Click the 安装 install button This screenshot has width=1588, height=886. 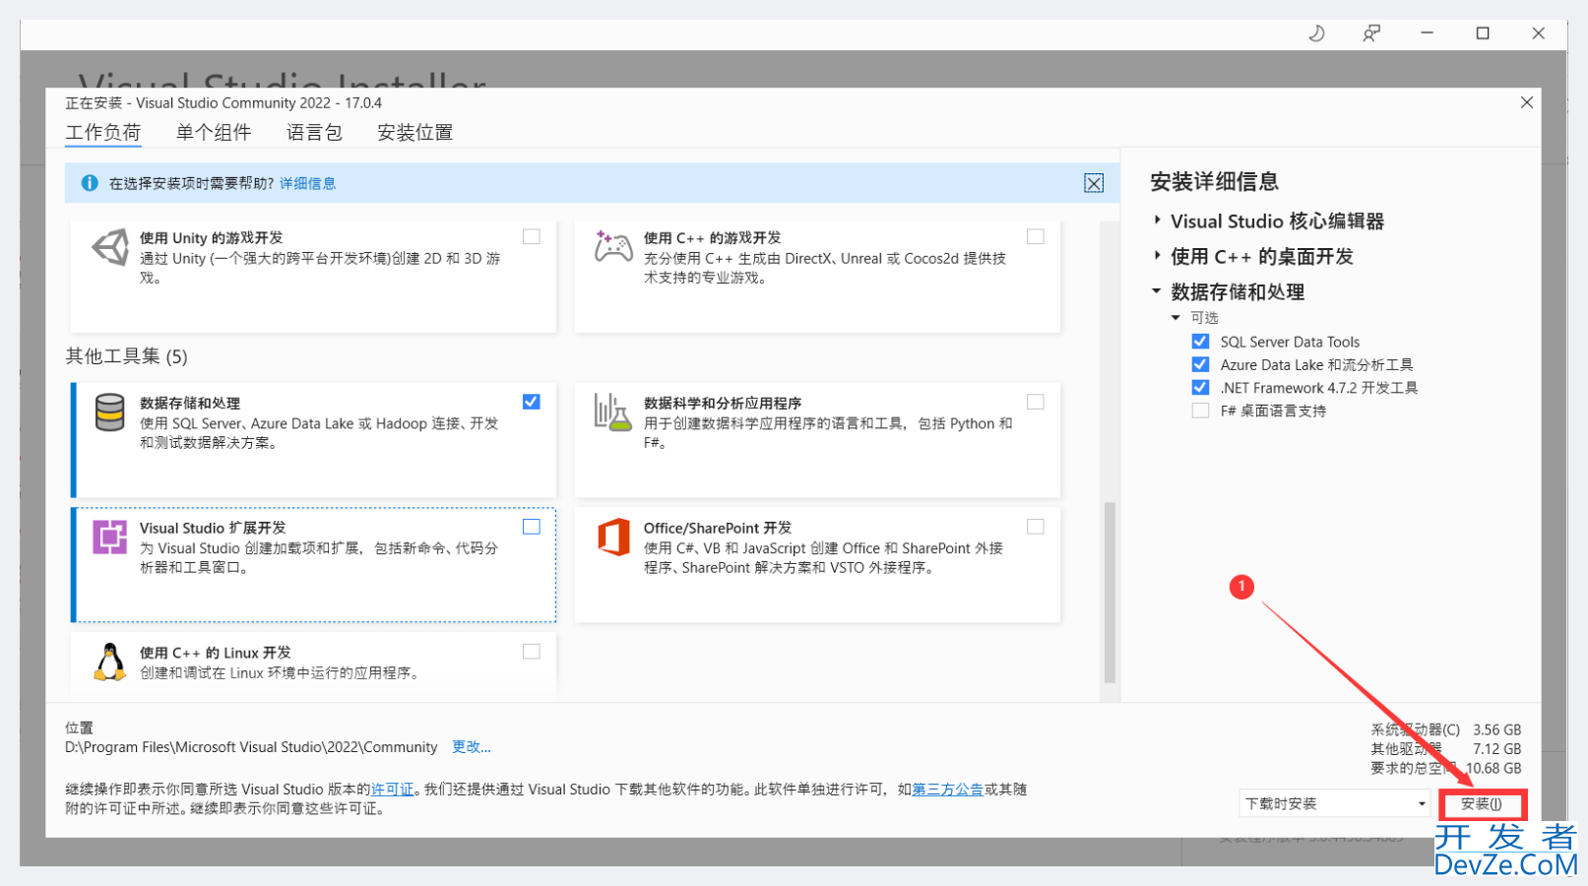(x=1482, y=804)
